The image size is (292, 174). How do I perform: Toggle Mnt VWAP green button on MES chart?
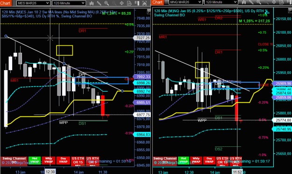[35, 160]
